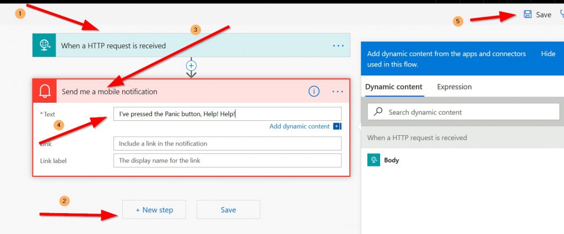The height and width of the screenshot is (234, 564).
Task: Click the Body item icon
Action: point(374,160)
